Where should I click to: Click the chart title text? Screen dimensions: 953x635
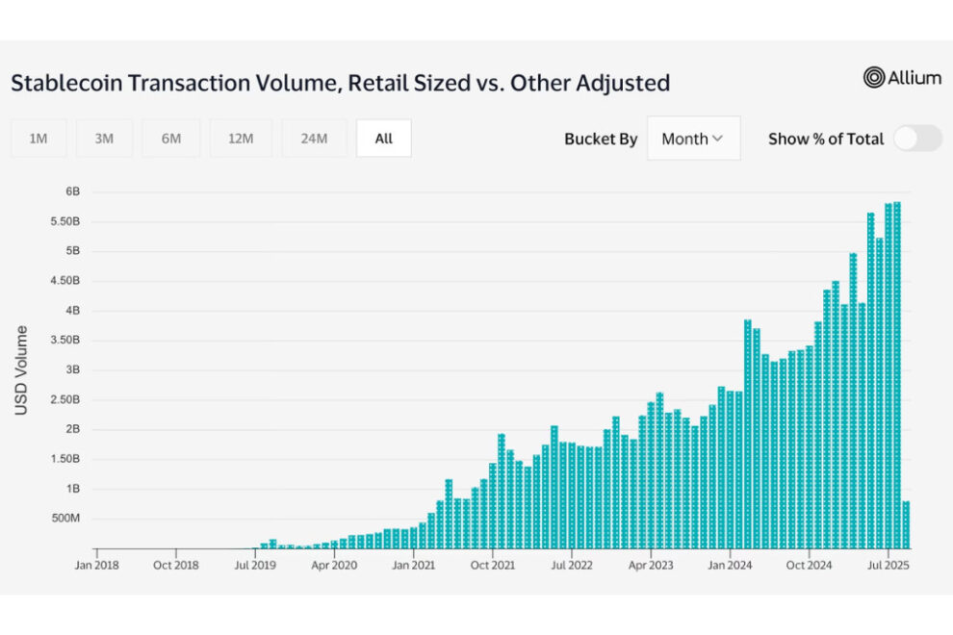coord(340,83)
